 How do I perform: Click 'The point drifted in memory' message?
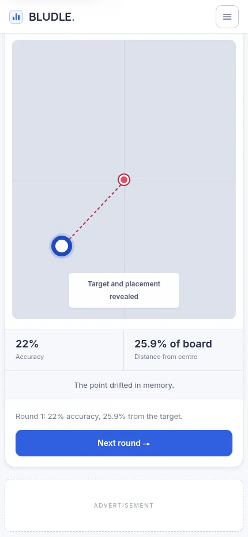(124, 385)
